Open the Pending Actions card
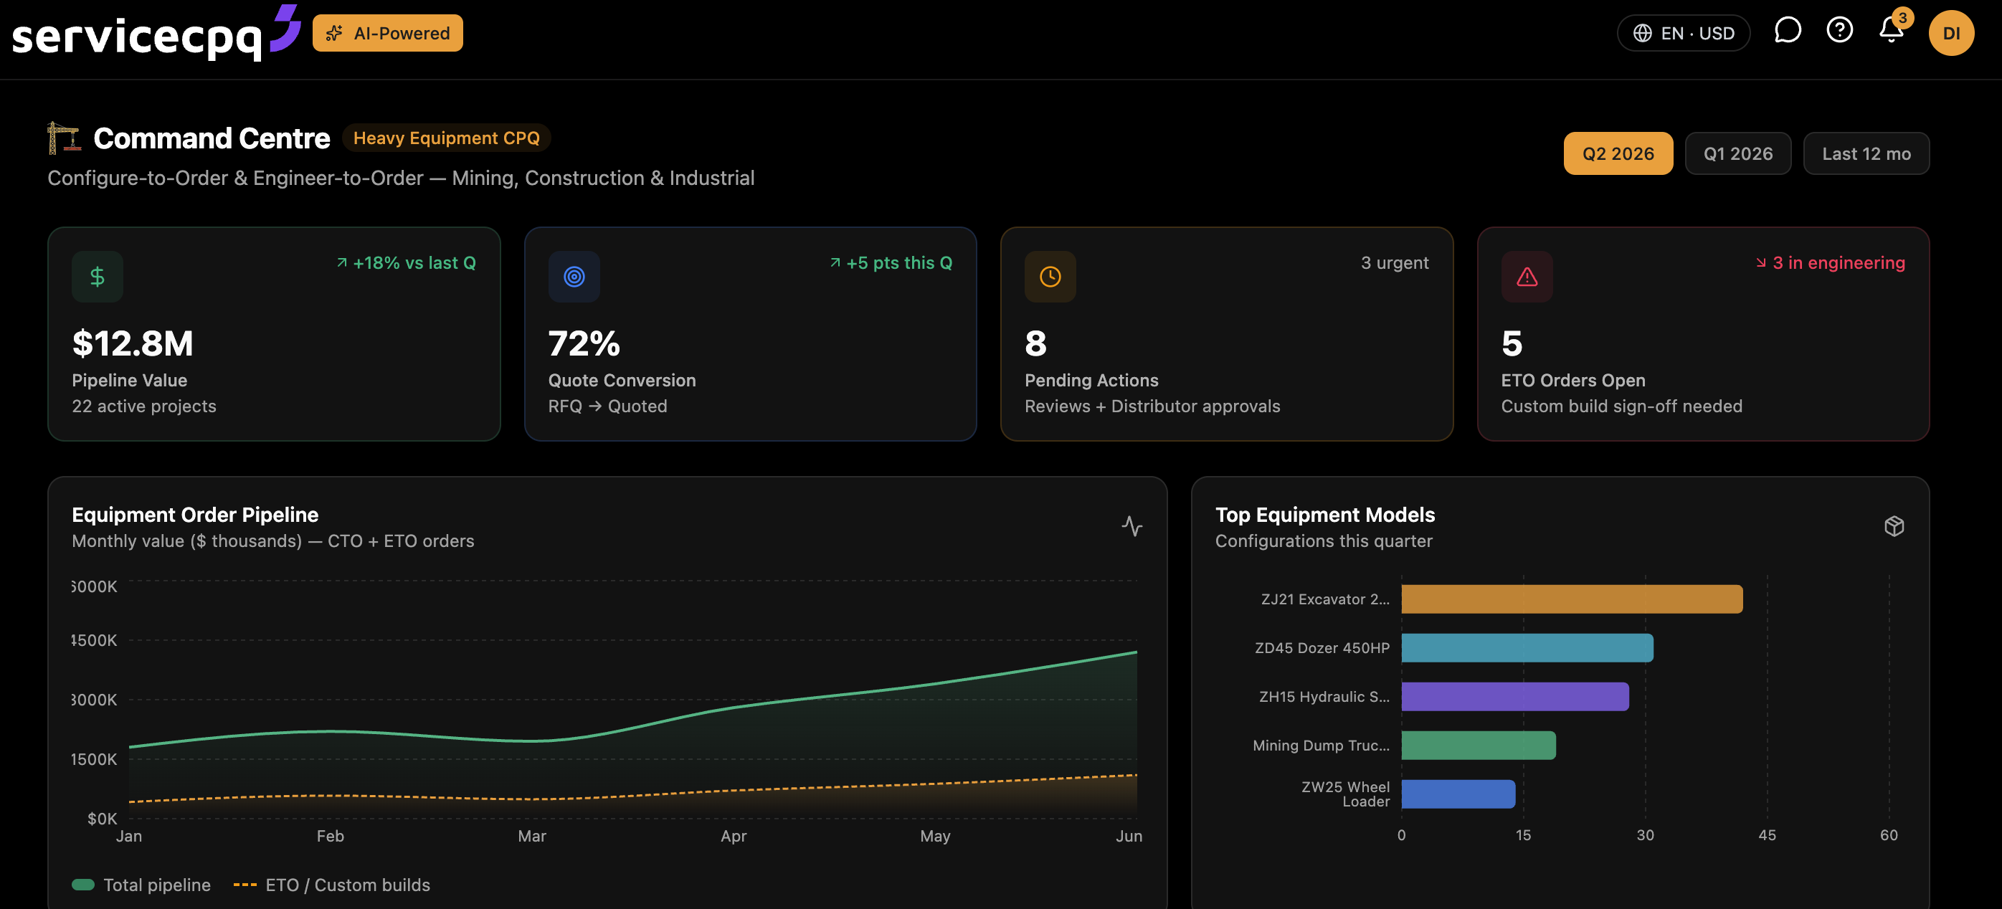 1226,334
